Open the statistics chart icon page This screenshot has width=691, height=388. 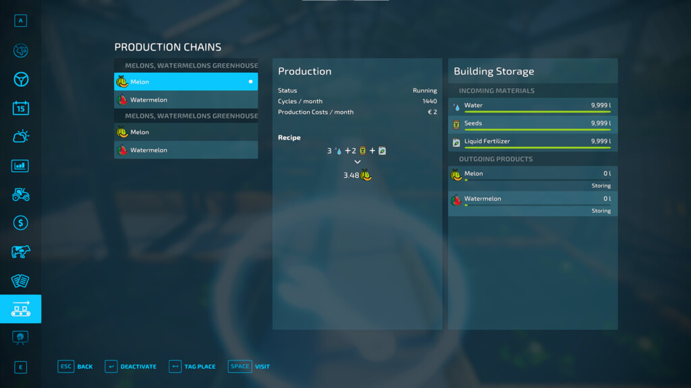[x=20, y=166]
